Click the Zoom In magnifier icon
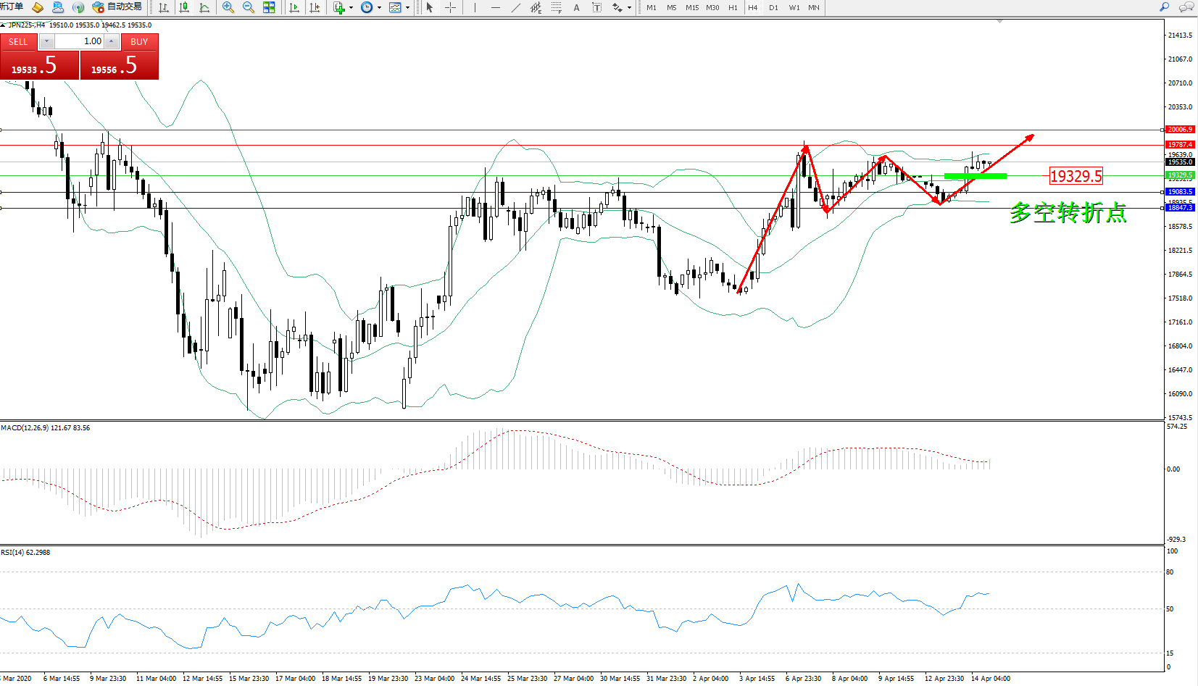This screenshot has height=686, width=1198. tap(228, 7)
